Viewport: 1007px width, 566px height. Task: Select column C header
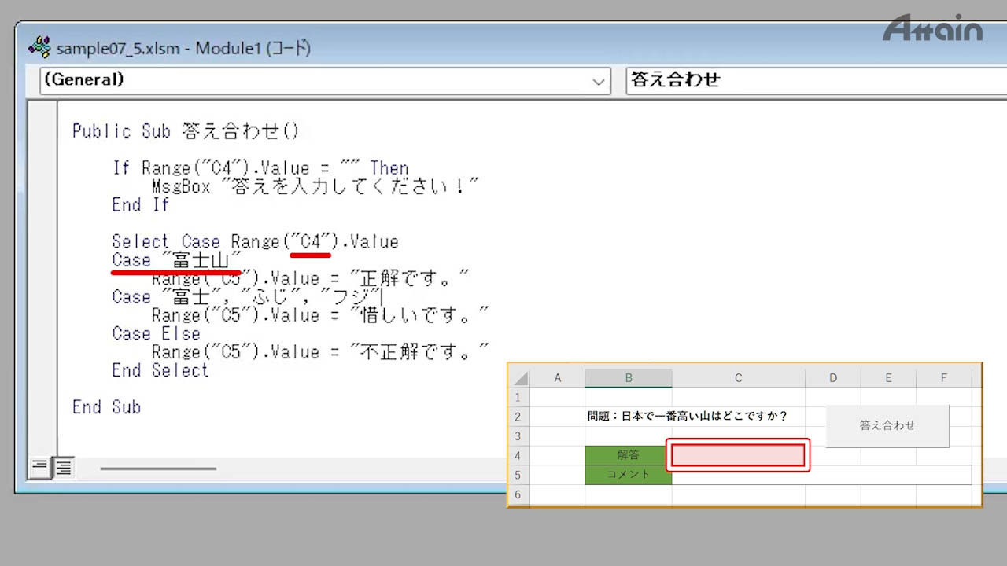point(738,378)
